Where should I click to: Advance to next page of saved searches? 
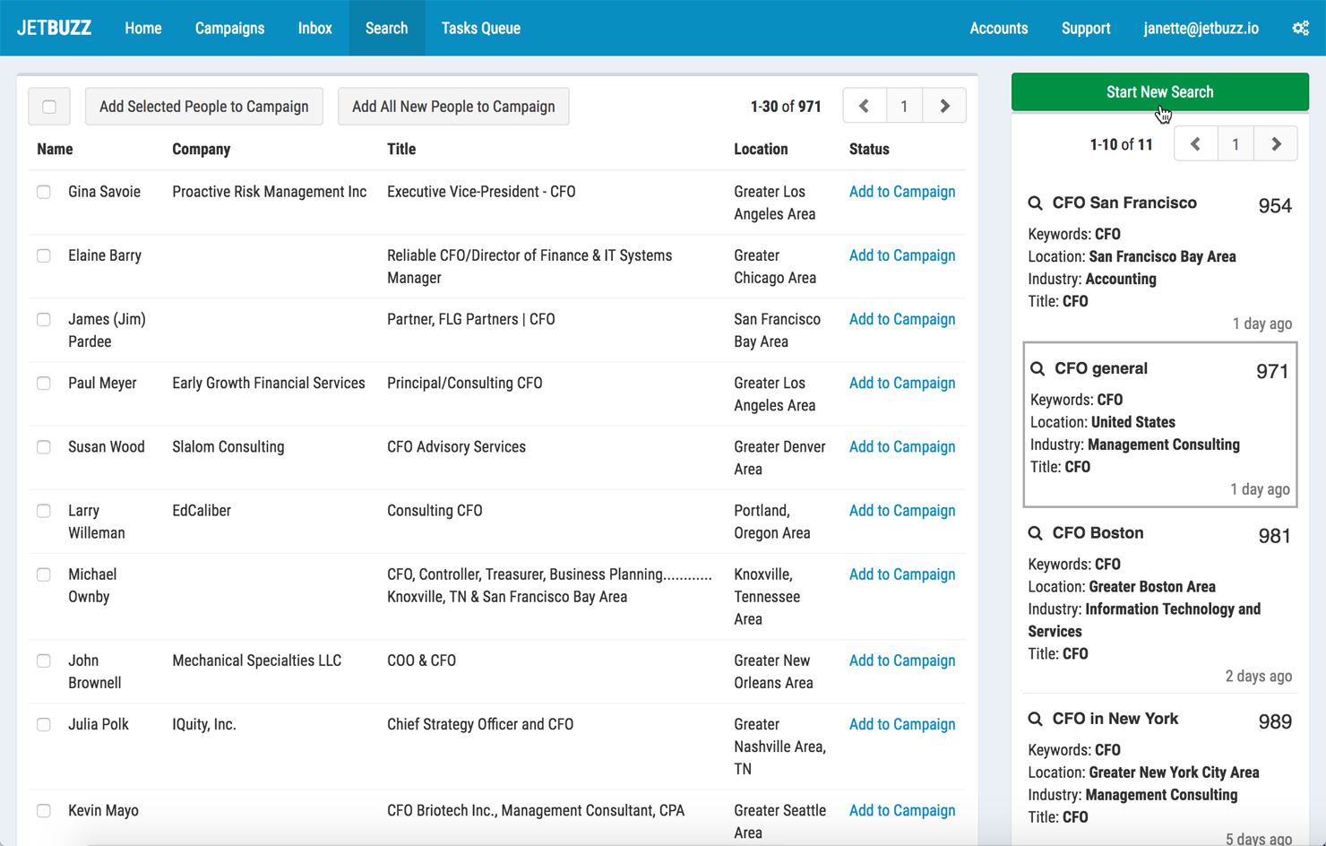pyautogui.click(x=1275, y=143)
